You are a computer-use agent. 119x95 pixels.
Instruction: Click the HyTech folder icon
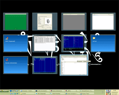tap(94, 38)
